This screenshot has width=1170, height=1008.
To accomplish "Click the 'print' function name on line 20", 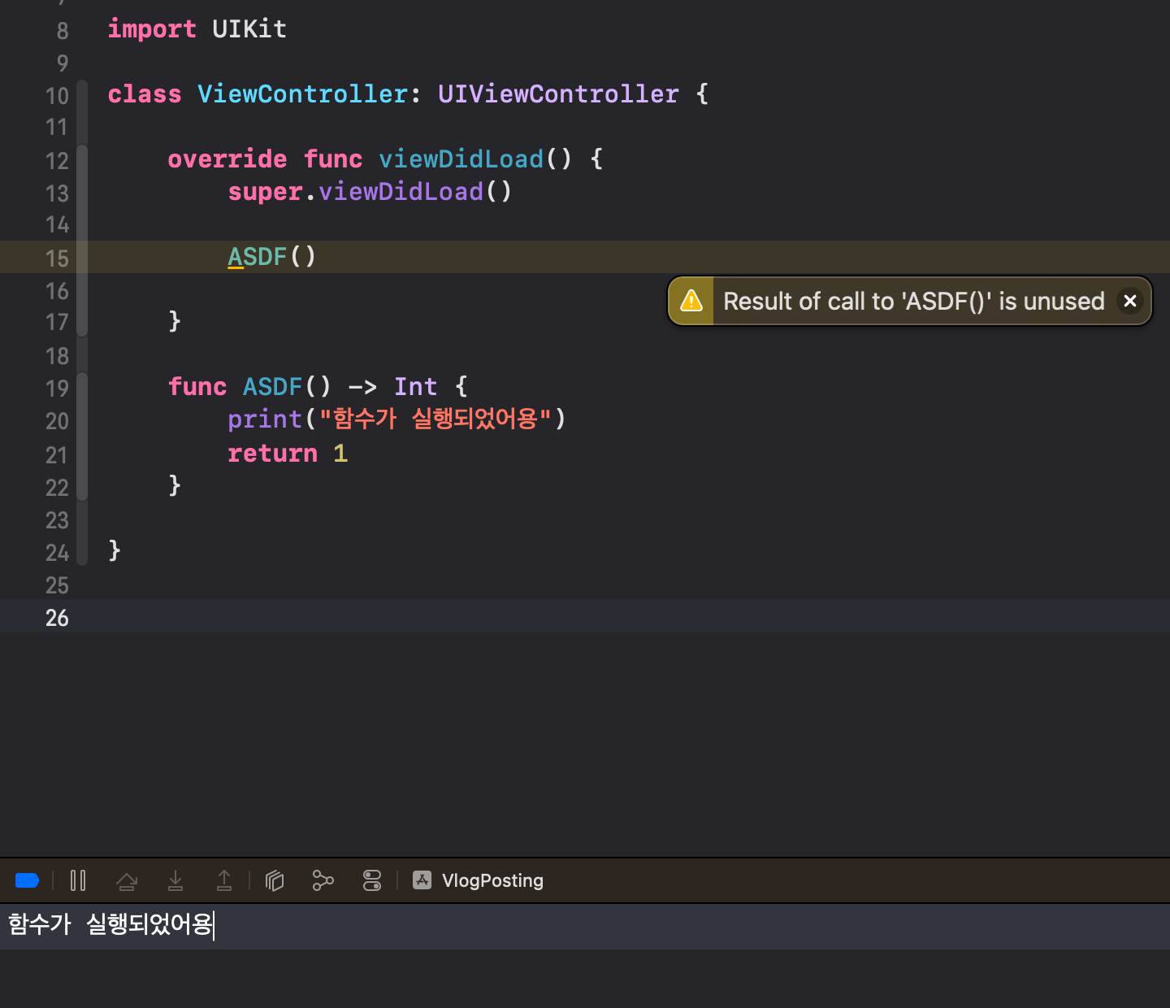I will pyautogui.click(x=265, y=419).
